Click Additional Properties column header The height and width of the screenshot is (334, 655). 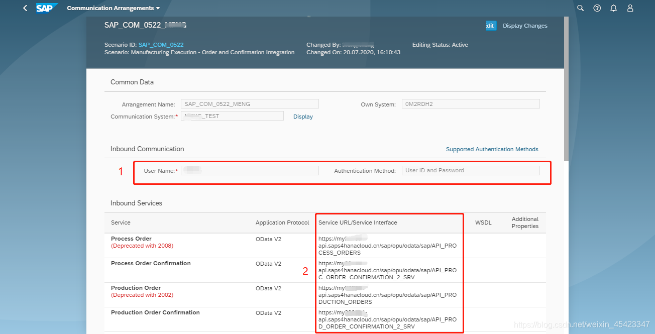tap(525, 222)
